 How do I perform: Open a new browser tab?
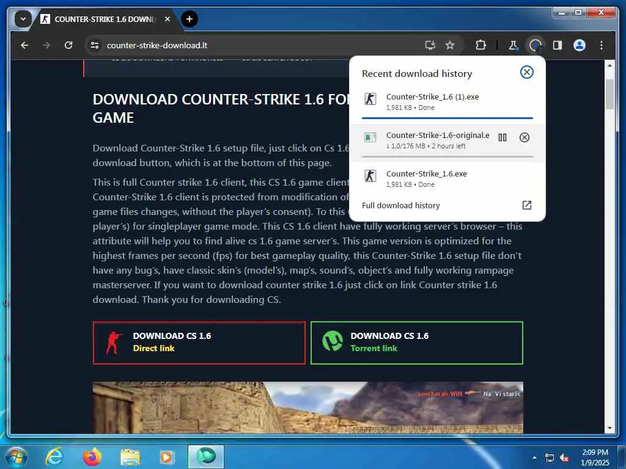(x=190, y=19)
